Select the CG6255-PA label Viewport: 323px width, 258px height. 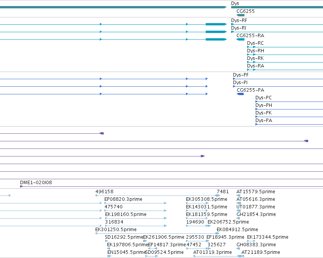[251, 90]
